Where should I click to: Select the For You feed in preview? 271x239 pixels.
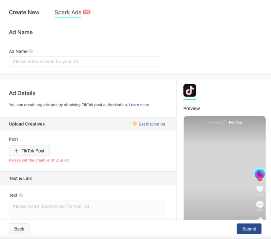click(235, 123)
